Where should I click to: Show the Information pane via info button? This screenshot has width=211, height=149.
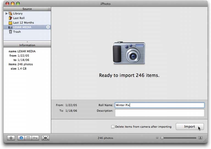coord(21,138)
